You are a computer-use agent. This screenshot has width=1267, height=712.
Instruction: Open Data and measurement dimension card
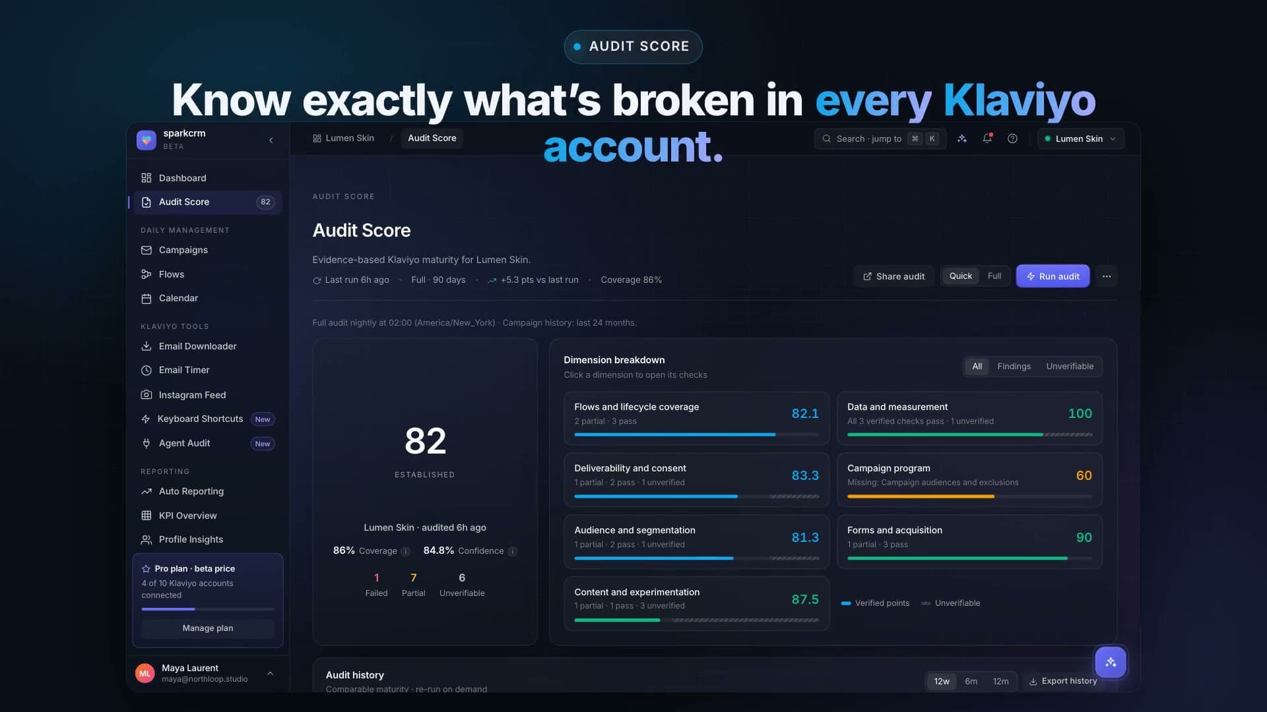969,419
